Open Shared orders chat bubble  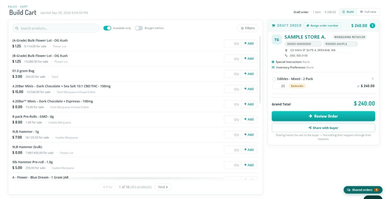363,190
